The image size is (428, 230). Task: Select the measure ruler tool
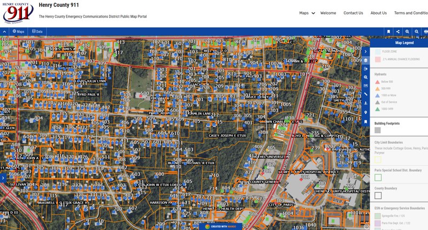[365, 94]
